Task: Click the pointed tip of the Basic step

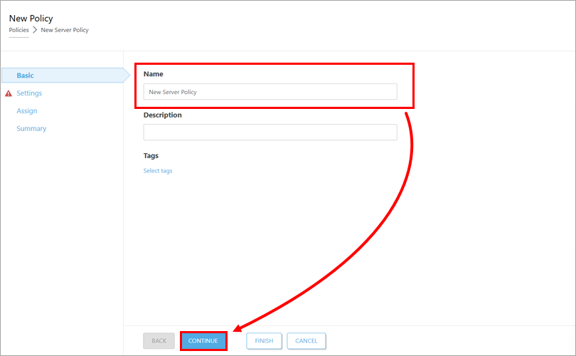Action: pyautogui.click(x=127, y=75)
